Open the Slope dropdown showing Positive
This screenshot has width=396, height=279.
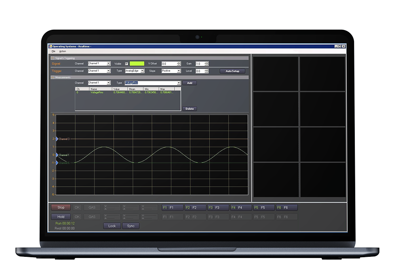[x=171, y=71]
